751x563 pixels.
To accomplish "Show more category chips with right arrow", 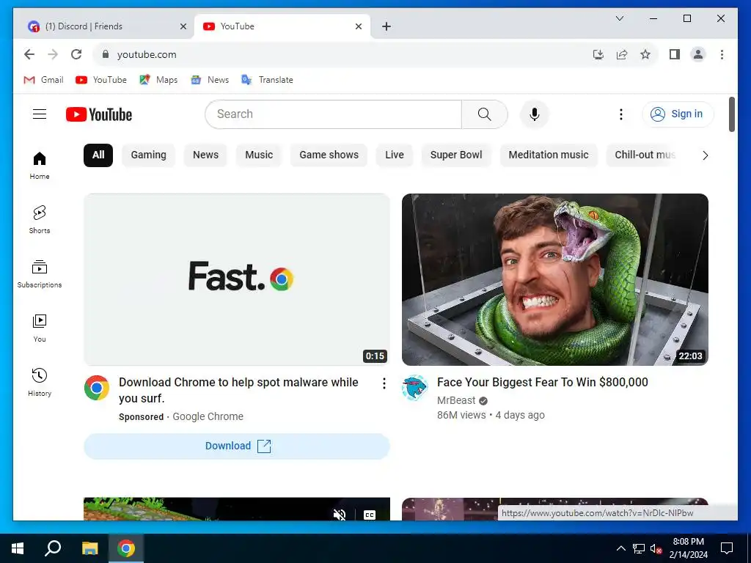I will [x=705, y=155].
